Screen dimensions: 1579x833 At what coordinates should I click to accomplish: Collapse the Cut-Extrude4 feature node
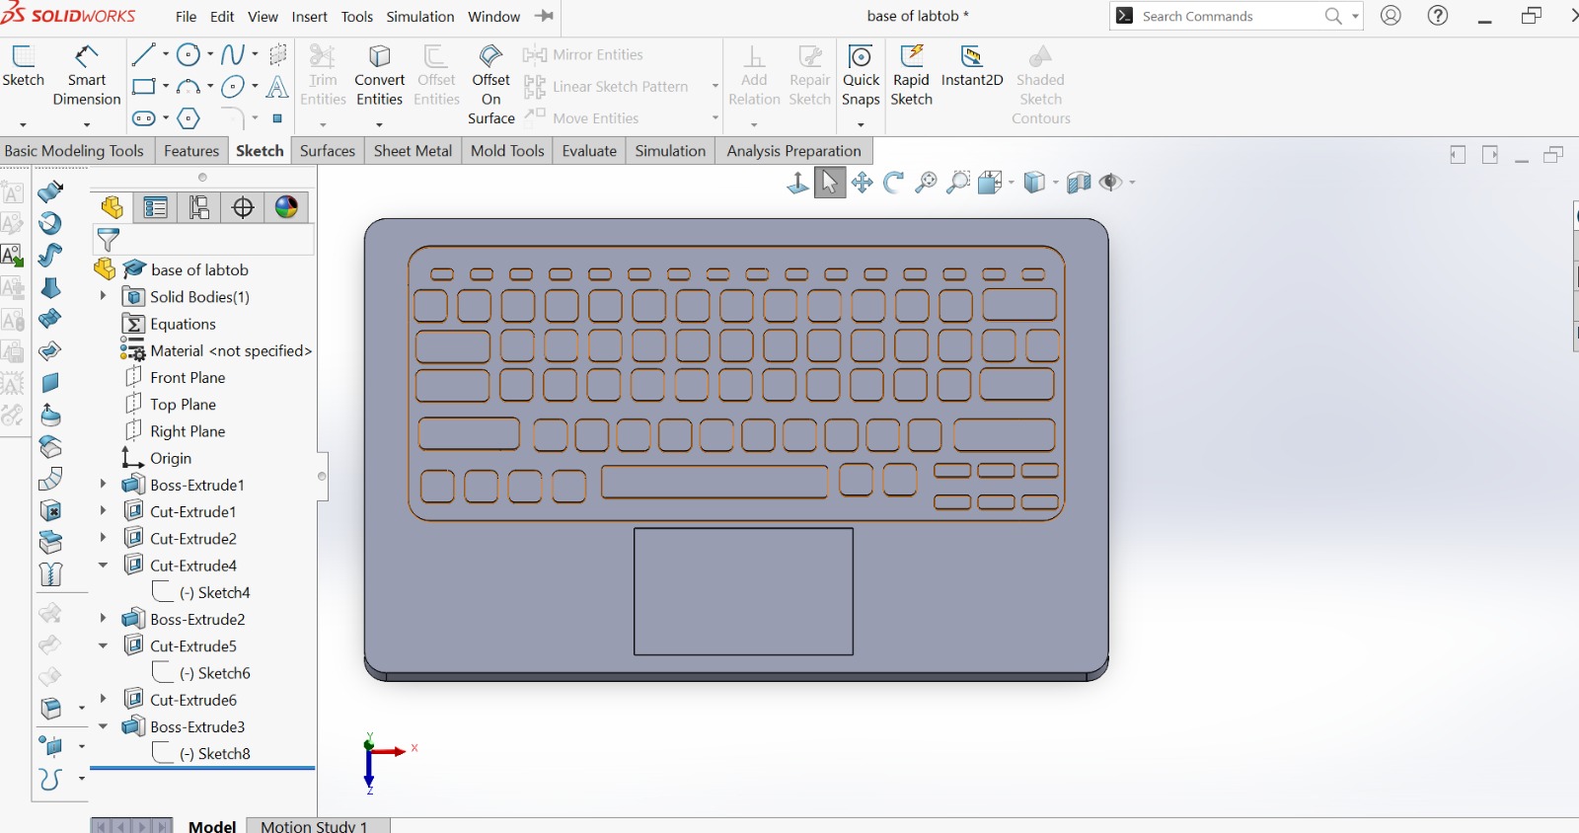pos(103,565)
